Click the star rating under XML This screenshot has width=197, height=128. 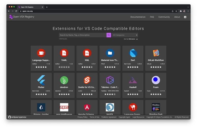[87, 67]
